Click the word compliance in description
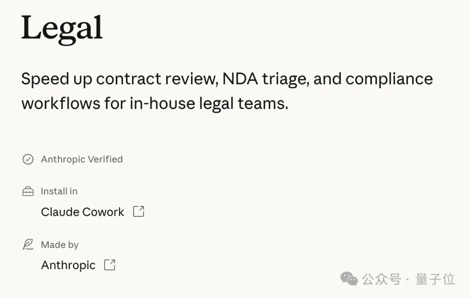The width and height of the screenshot is (470, 298). 389,79
